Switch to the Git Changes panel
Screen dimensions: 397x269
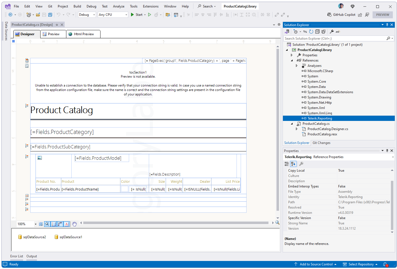coord(321,143)
